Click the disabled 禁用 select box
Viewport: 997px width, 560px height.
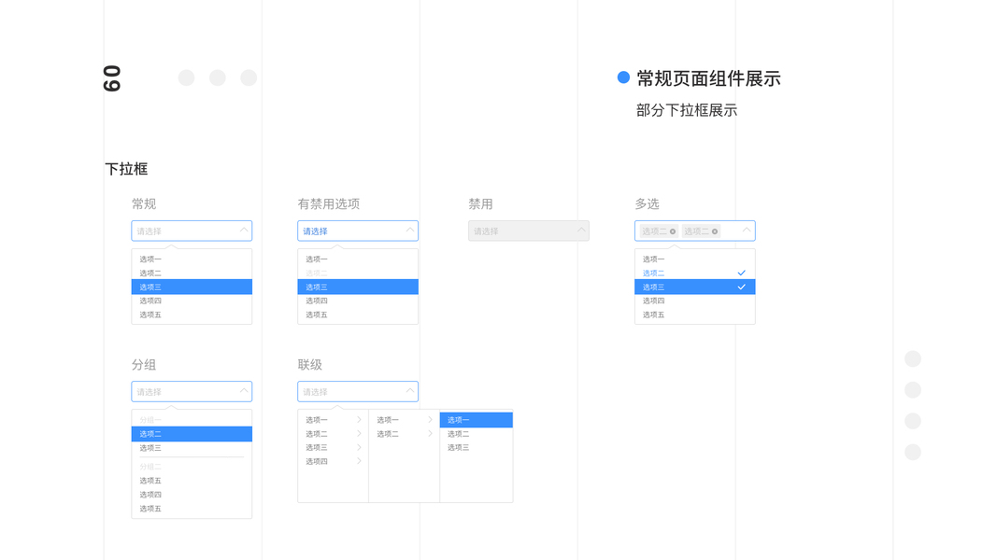click(528, 231)
